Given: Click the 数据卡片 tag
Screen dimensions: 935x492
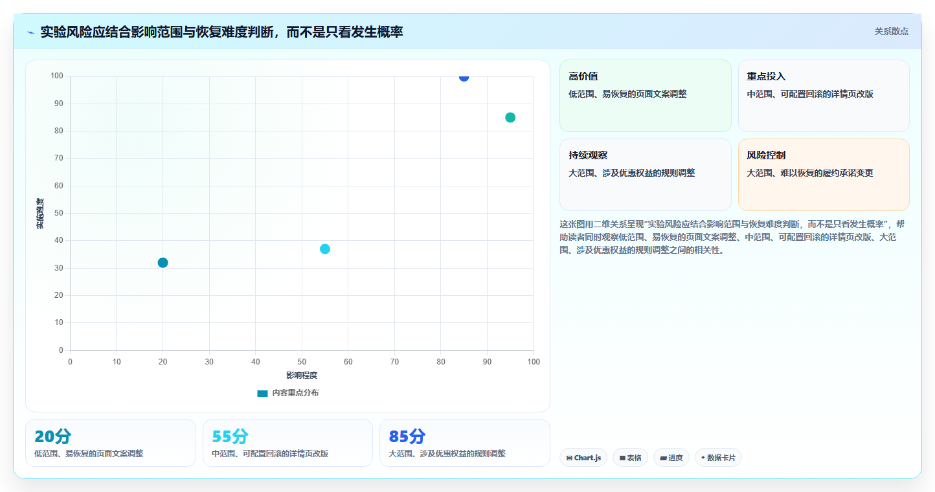Looking at the screenshot, I should coord(718,458).
